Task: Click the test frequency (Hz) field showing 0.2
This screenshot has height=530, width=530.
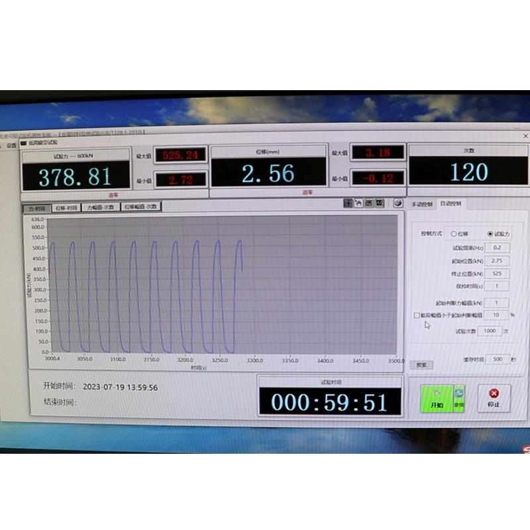Action: 497,248
